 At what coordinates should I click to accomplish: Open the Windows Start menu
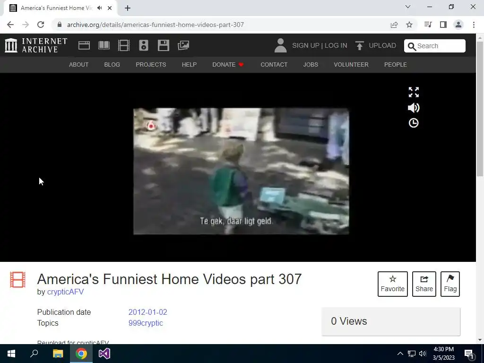coord(11,354)
